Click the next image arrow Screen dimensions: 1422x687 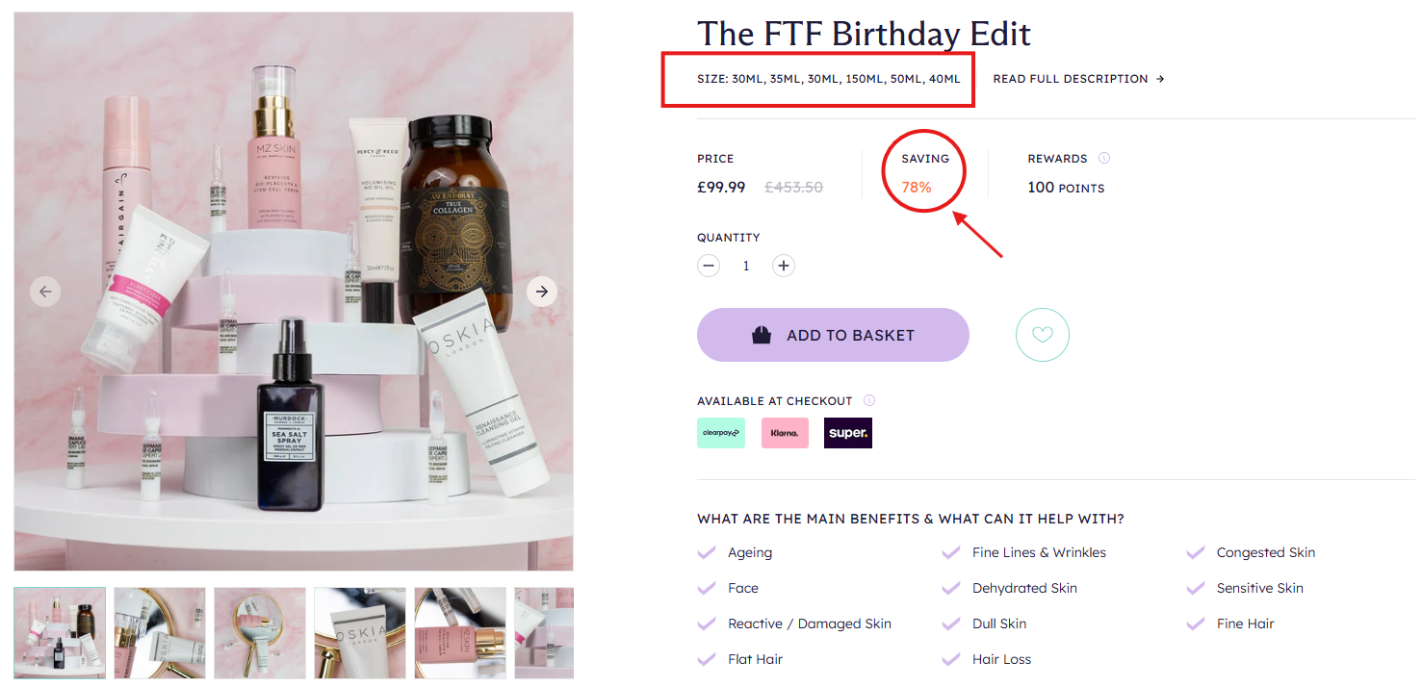tap(542, 291)
